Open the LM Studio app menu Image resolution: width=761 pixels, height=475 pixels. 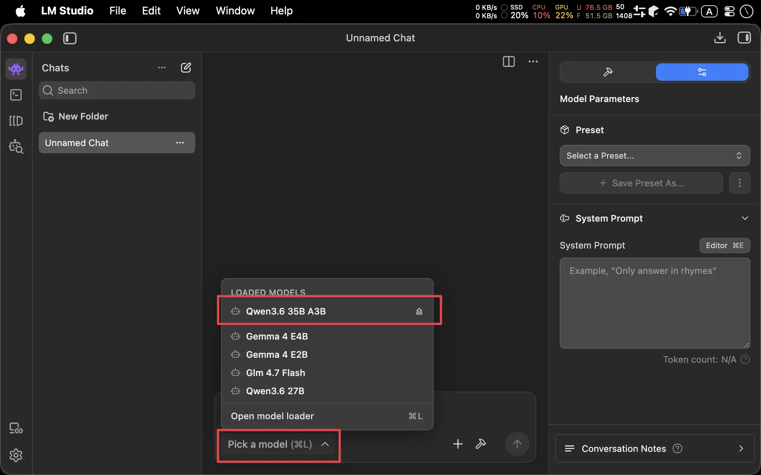[67, 11]
